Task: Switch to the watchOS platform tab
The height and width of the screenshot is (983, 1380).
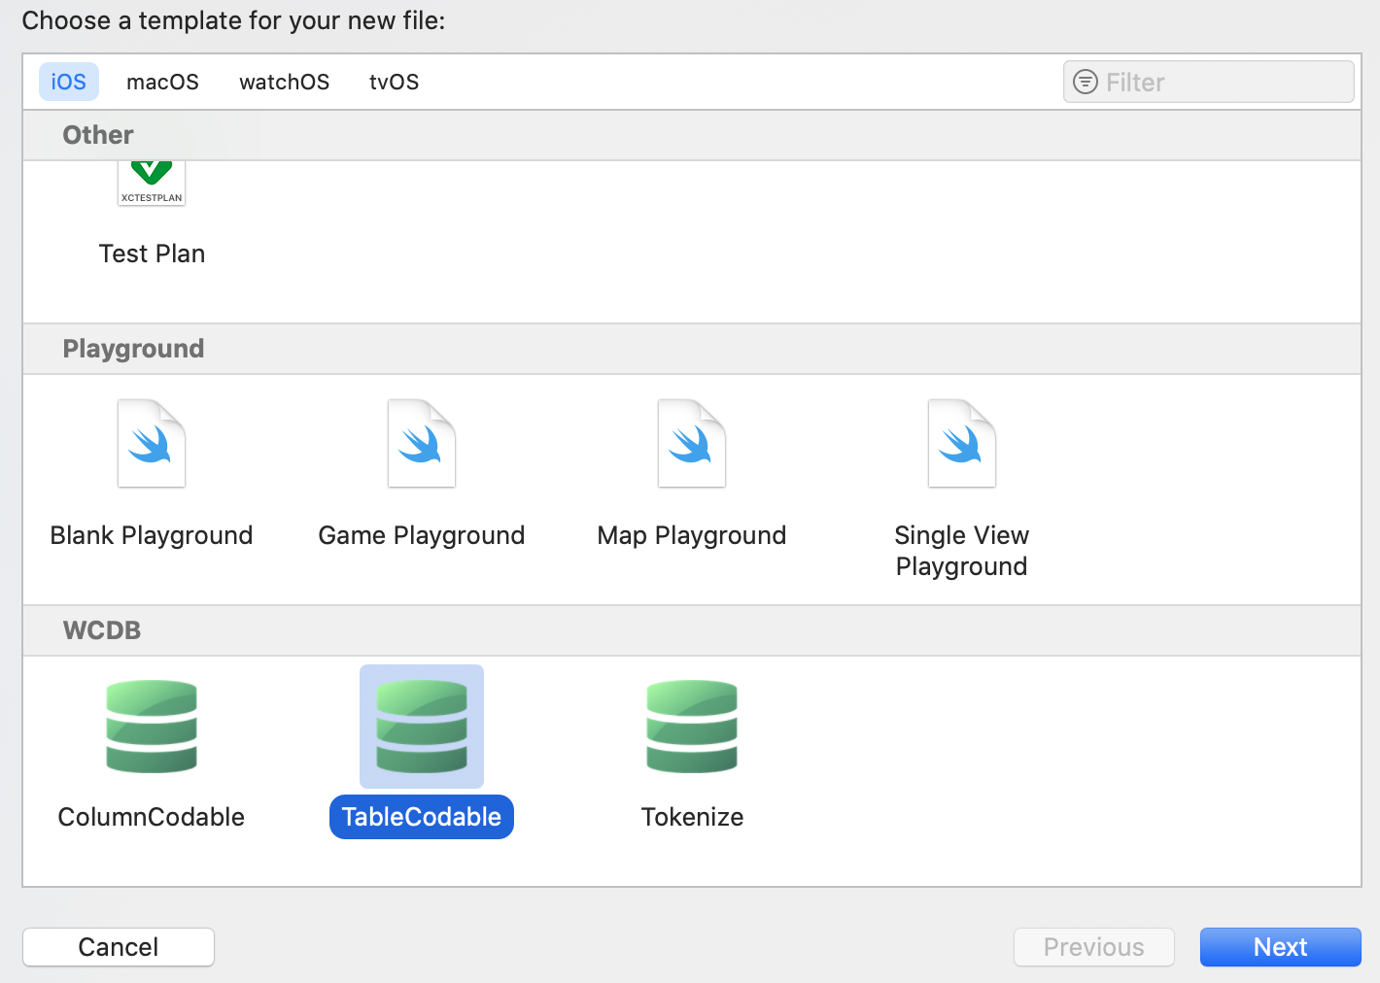Action: click(x=284, y=82)
